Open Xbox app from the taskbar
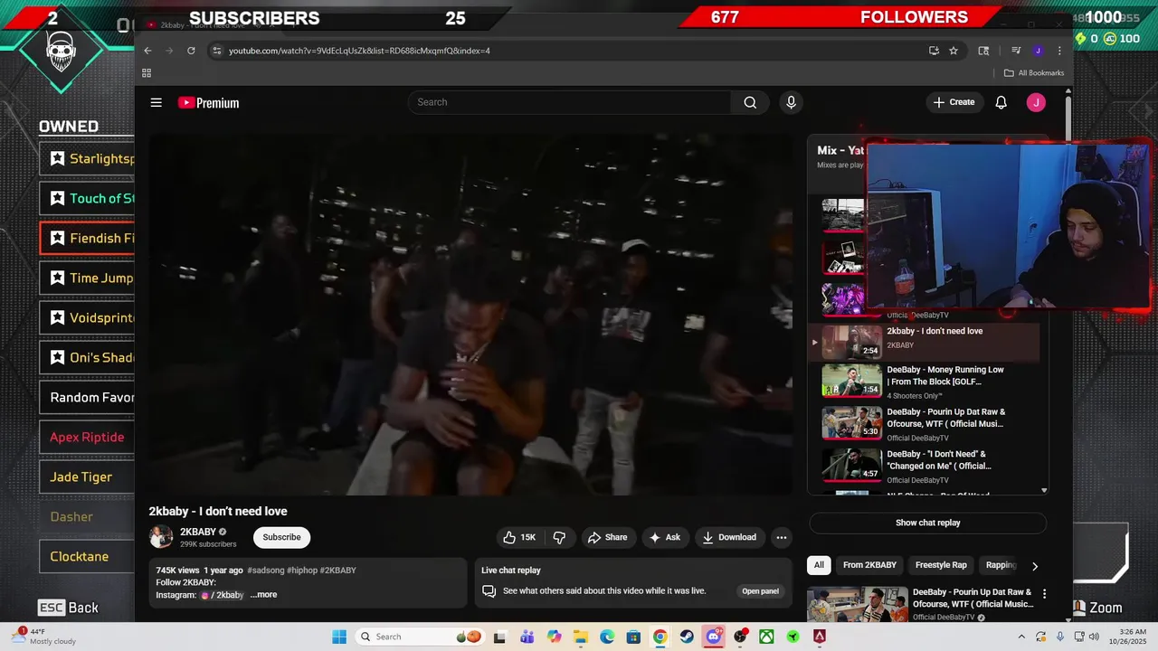1158x651 pixels. coord(766,637)
